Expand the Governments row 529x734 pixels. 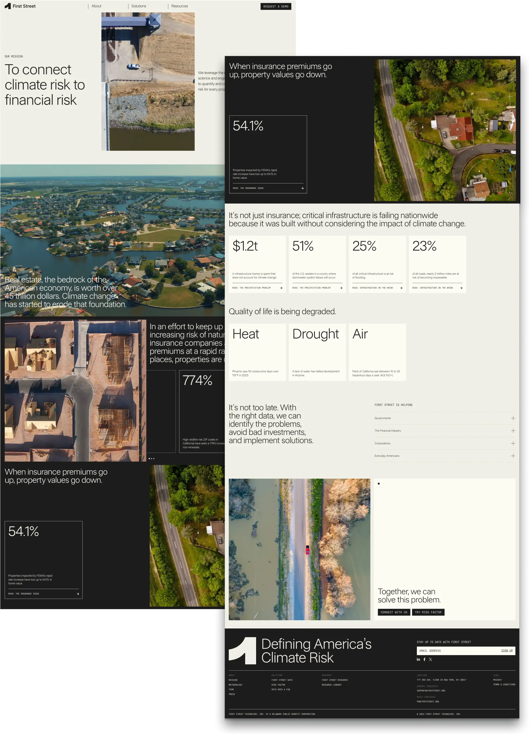pos(445,418)
